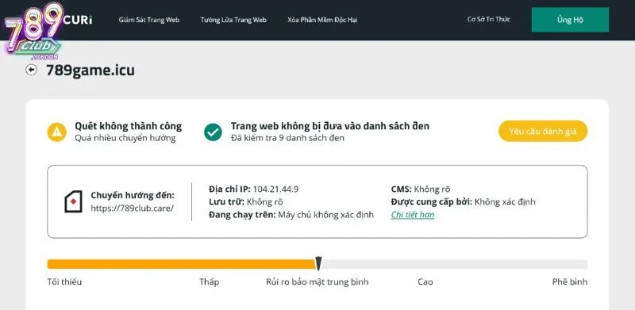Open Tường Lửa Trang Web menu
This screenshot has width=635, height=310.
233,20
